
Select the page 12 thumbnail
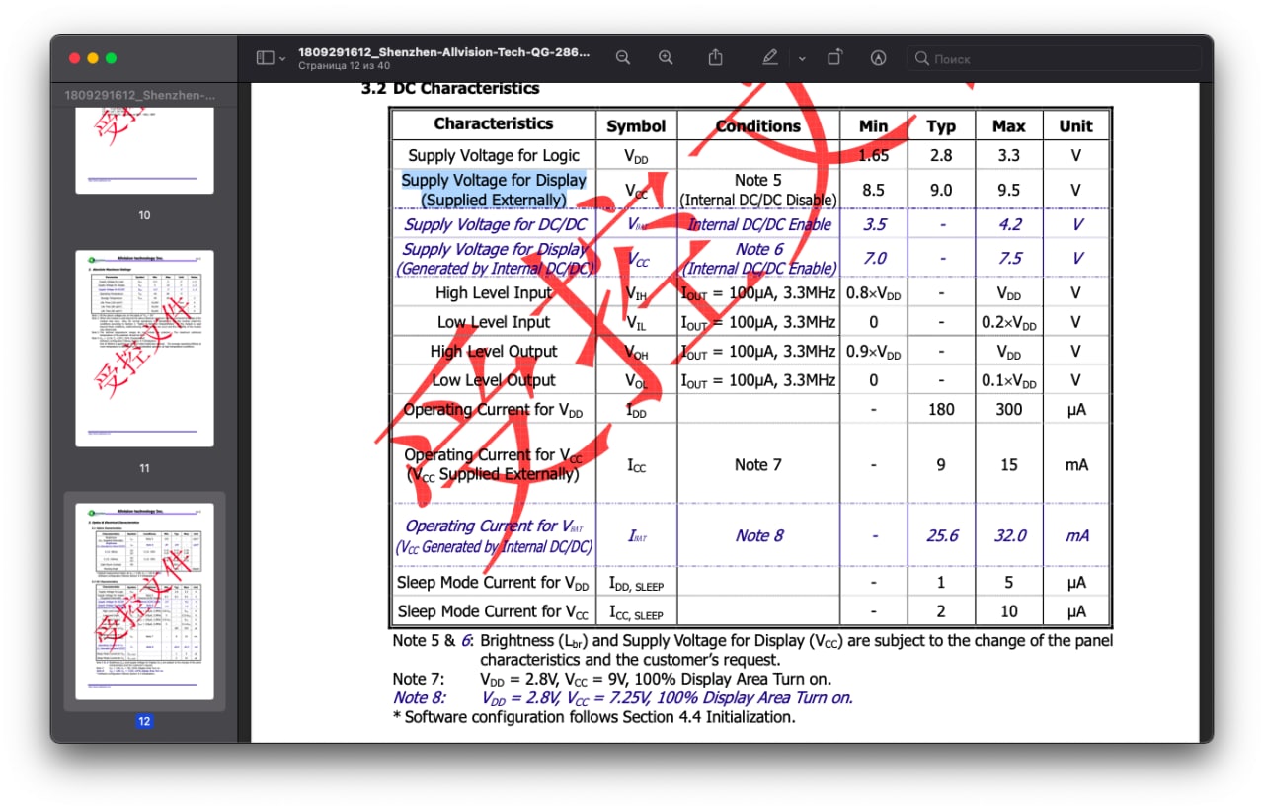[x=144, y=601]
